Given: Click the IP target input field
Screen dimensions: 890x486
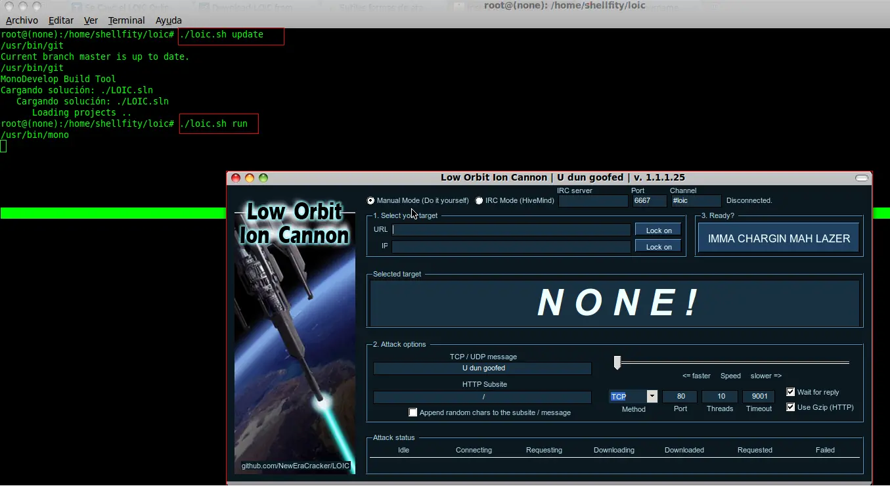Looking at the screenshot, I should [x=511, y=247].
